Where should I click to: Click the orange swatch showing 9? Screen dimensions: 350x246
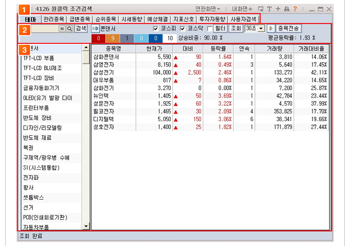tap(113, 38)
